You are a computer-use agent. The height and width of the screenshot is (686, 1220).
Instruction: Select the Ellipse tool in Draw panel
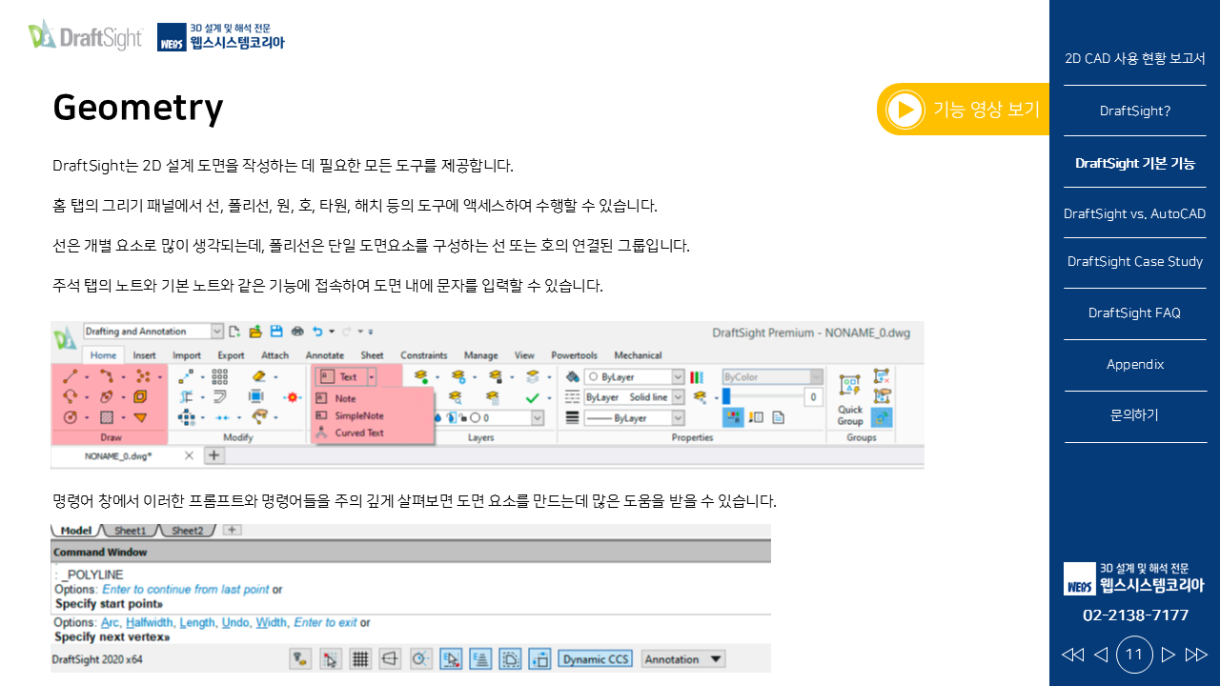[107, 396]
